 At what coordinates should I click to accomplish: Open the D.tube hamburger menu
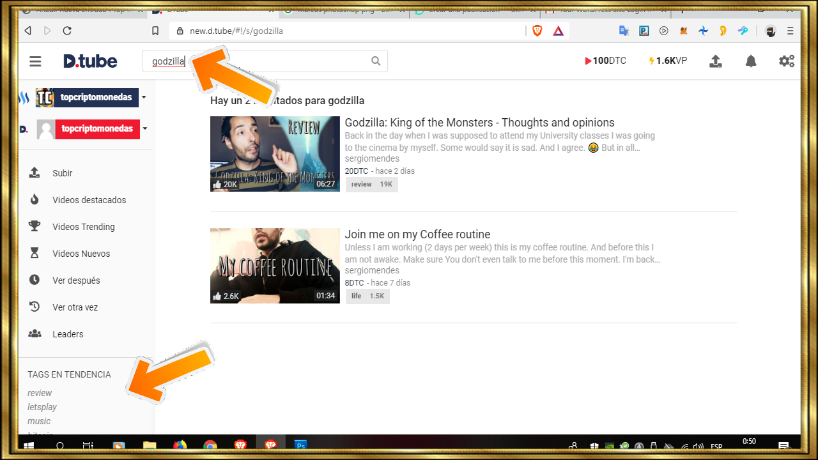[35, 61]
